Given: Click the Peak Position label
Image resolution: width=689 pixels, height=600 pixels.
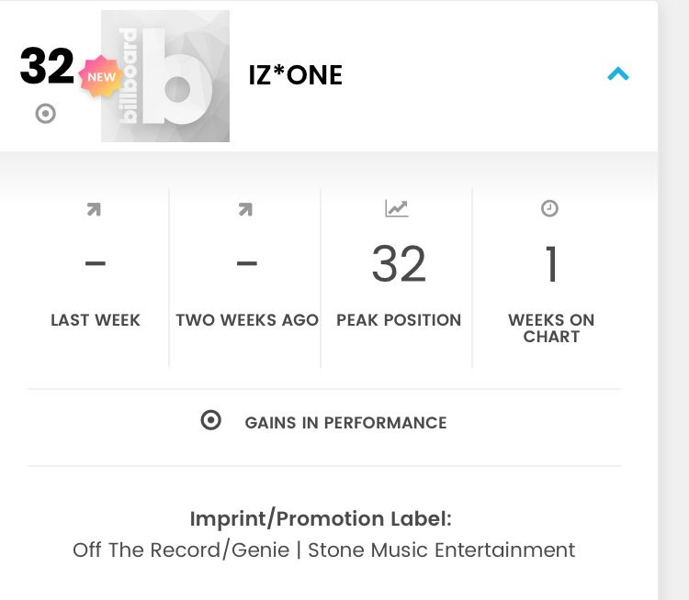Looking at the screenshot, I should [x=399, y=320].
